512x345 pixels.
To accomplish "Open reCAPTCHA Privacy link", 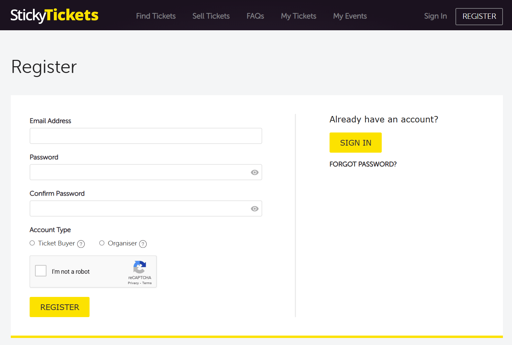I will click(x=133, y=283).
